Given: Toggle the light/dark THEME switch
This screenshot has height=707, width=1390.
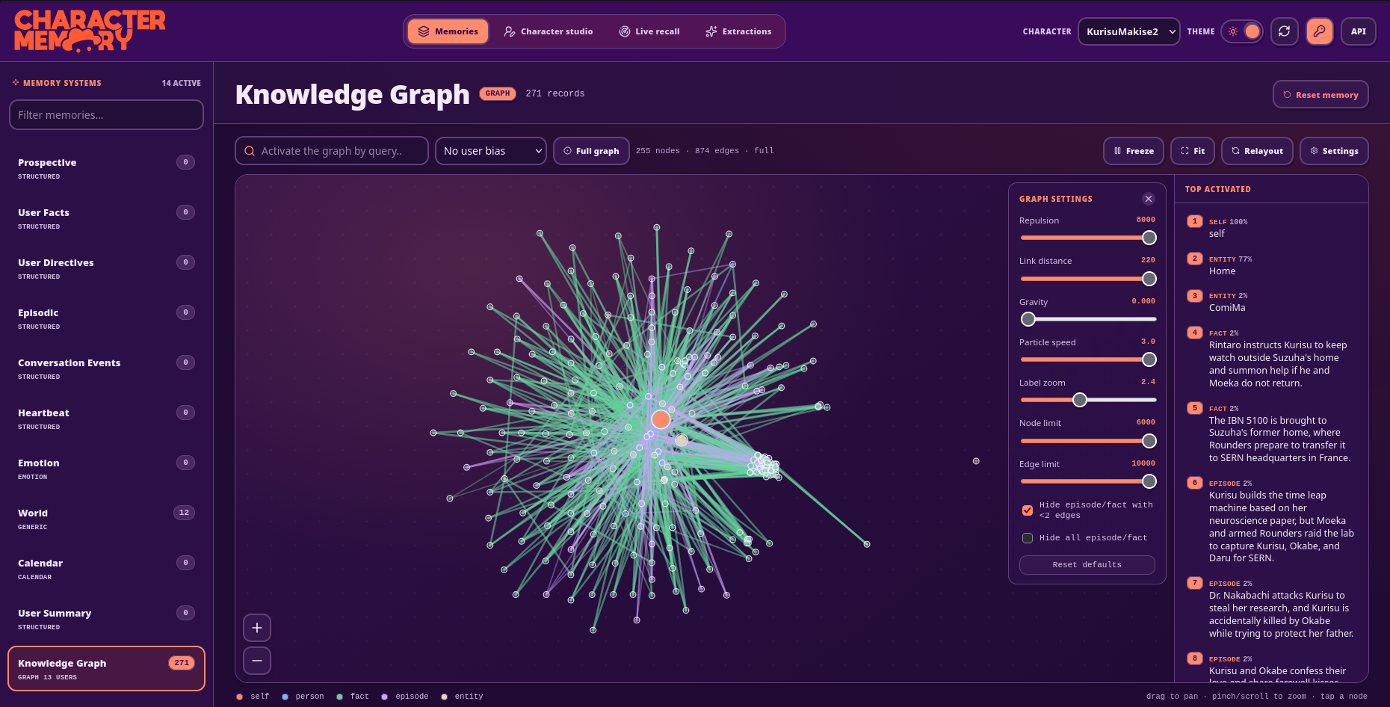Looking at the screenshot, I should (x=1242, y=31).
